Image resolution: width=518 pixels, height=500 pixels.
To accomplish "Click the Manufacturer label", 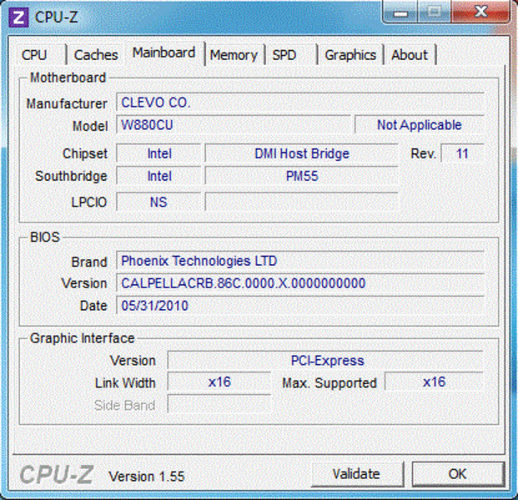I will click(x=67, y=103).
